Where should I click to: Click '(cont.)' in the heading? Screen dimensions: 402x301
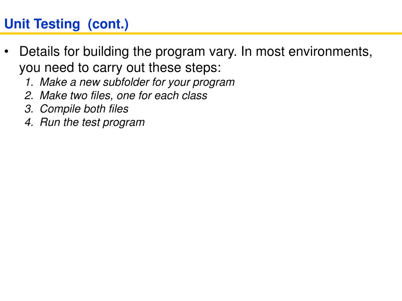coord(108,24)
